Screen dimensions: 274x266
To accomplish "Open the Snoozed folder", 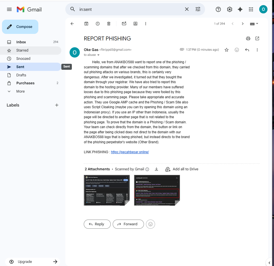I will [31, 59].
